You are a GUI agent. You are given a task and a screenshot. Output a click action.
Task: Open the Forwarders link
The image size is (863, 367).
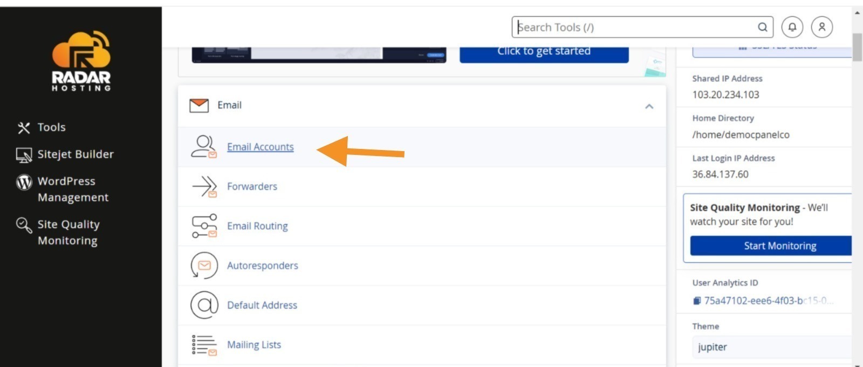coord(252,186)
